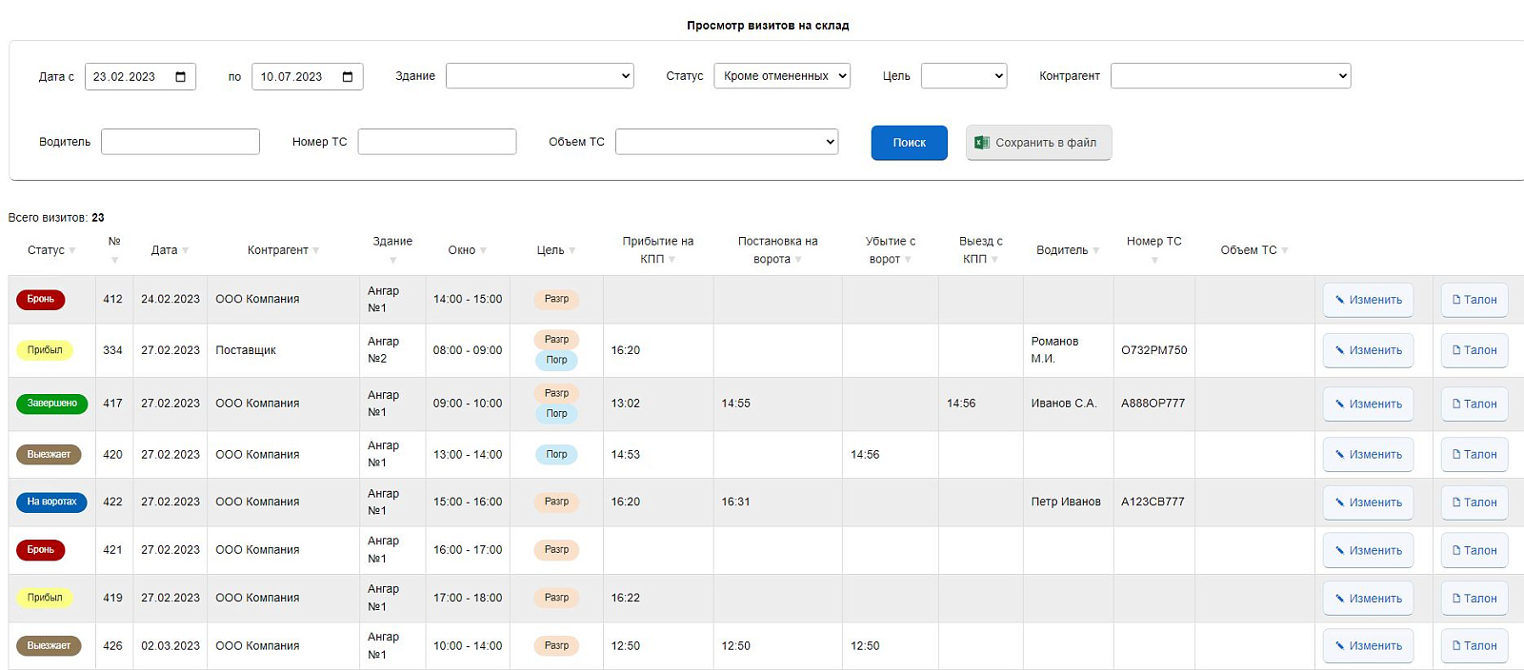The image size is (1524, 670).
Task: Click 'Талон' for visit 420
Action: tap(1474, 455)
